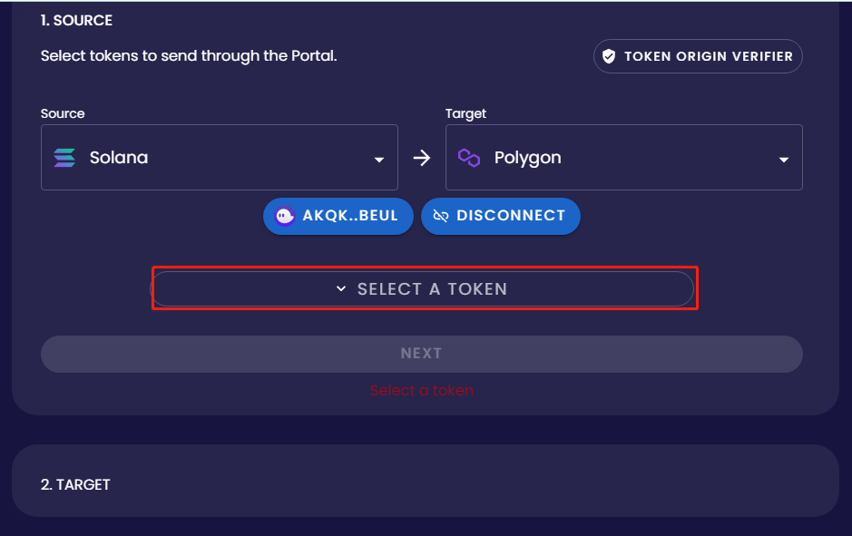This screenshot has height=536, width=852.
Task: Click the shield icon on Token Origin Verifier
Action: click(609, 56)
